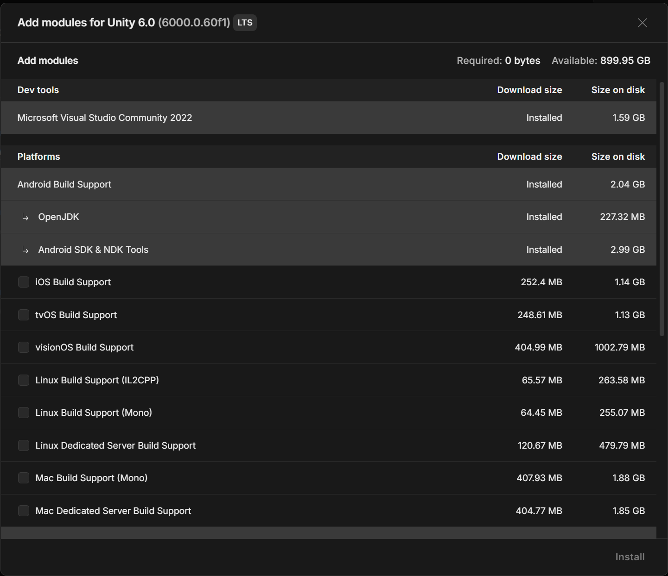Tick Mac Dedicated Server Build Support

point(24,511)
